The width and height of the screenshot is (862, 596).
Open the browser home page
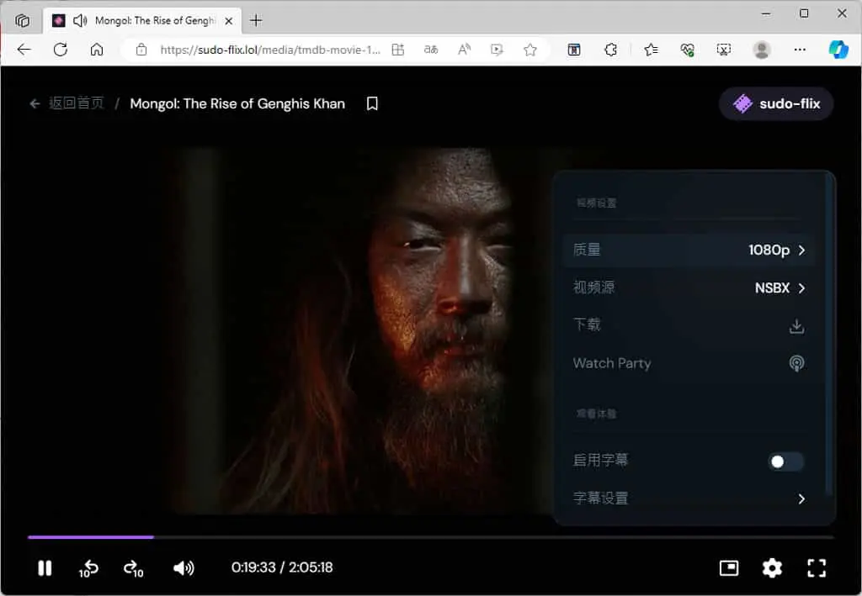pos(97,50)
